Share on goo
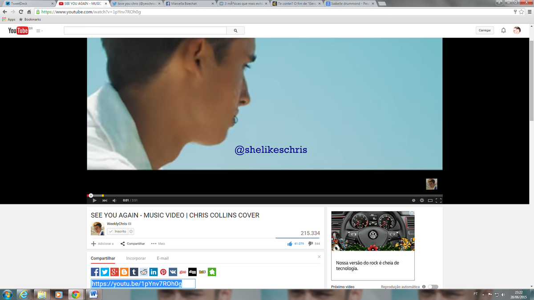The width and height of the screenshot is (534, 300). (x=183, y=272)
